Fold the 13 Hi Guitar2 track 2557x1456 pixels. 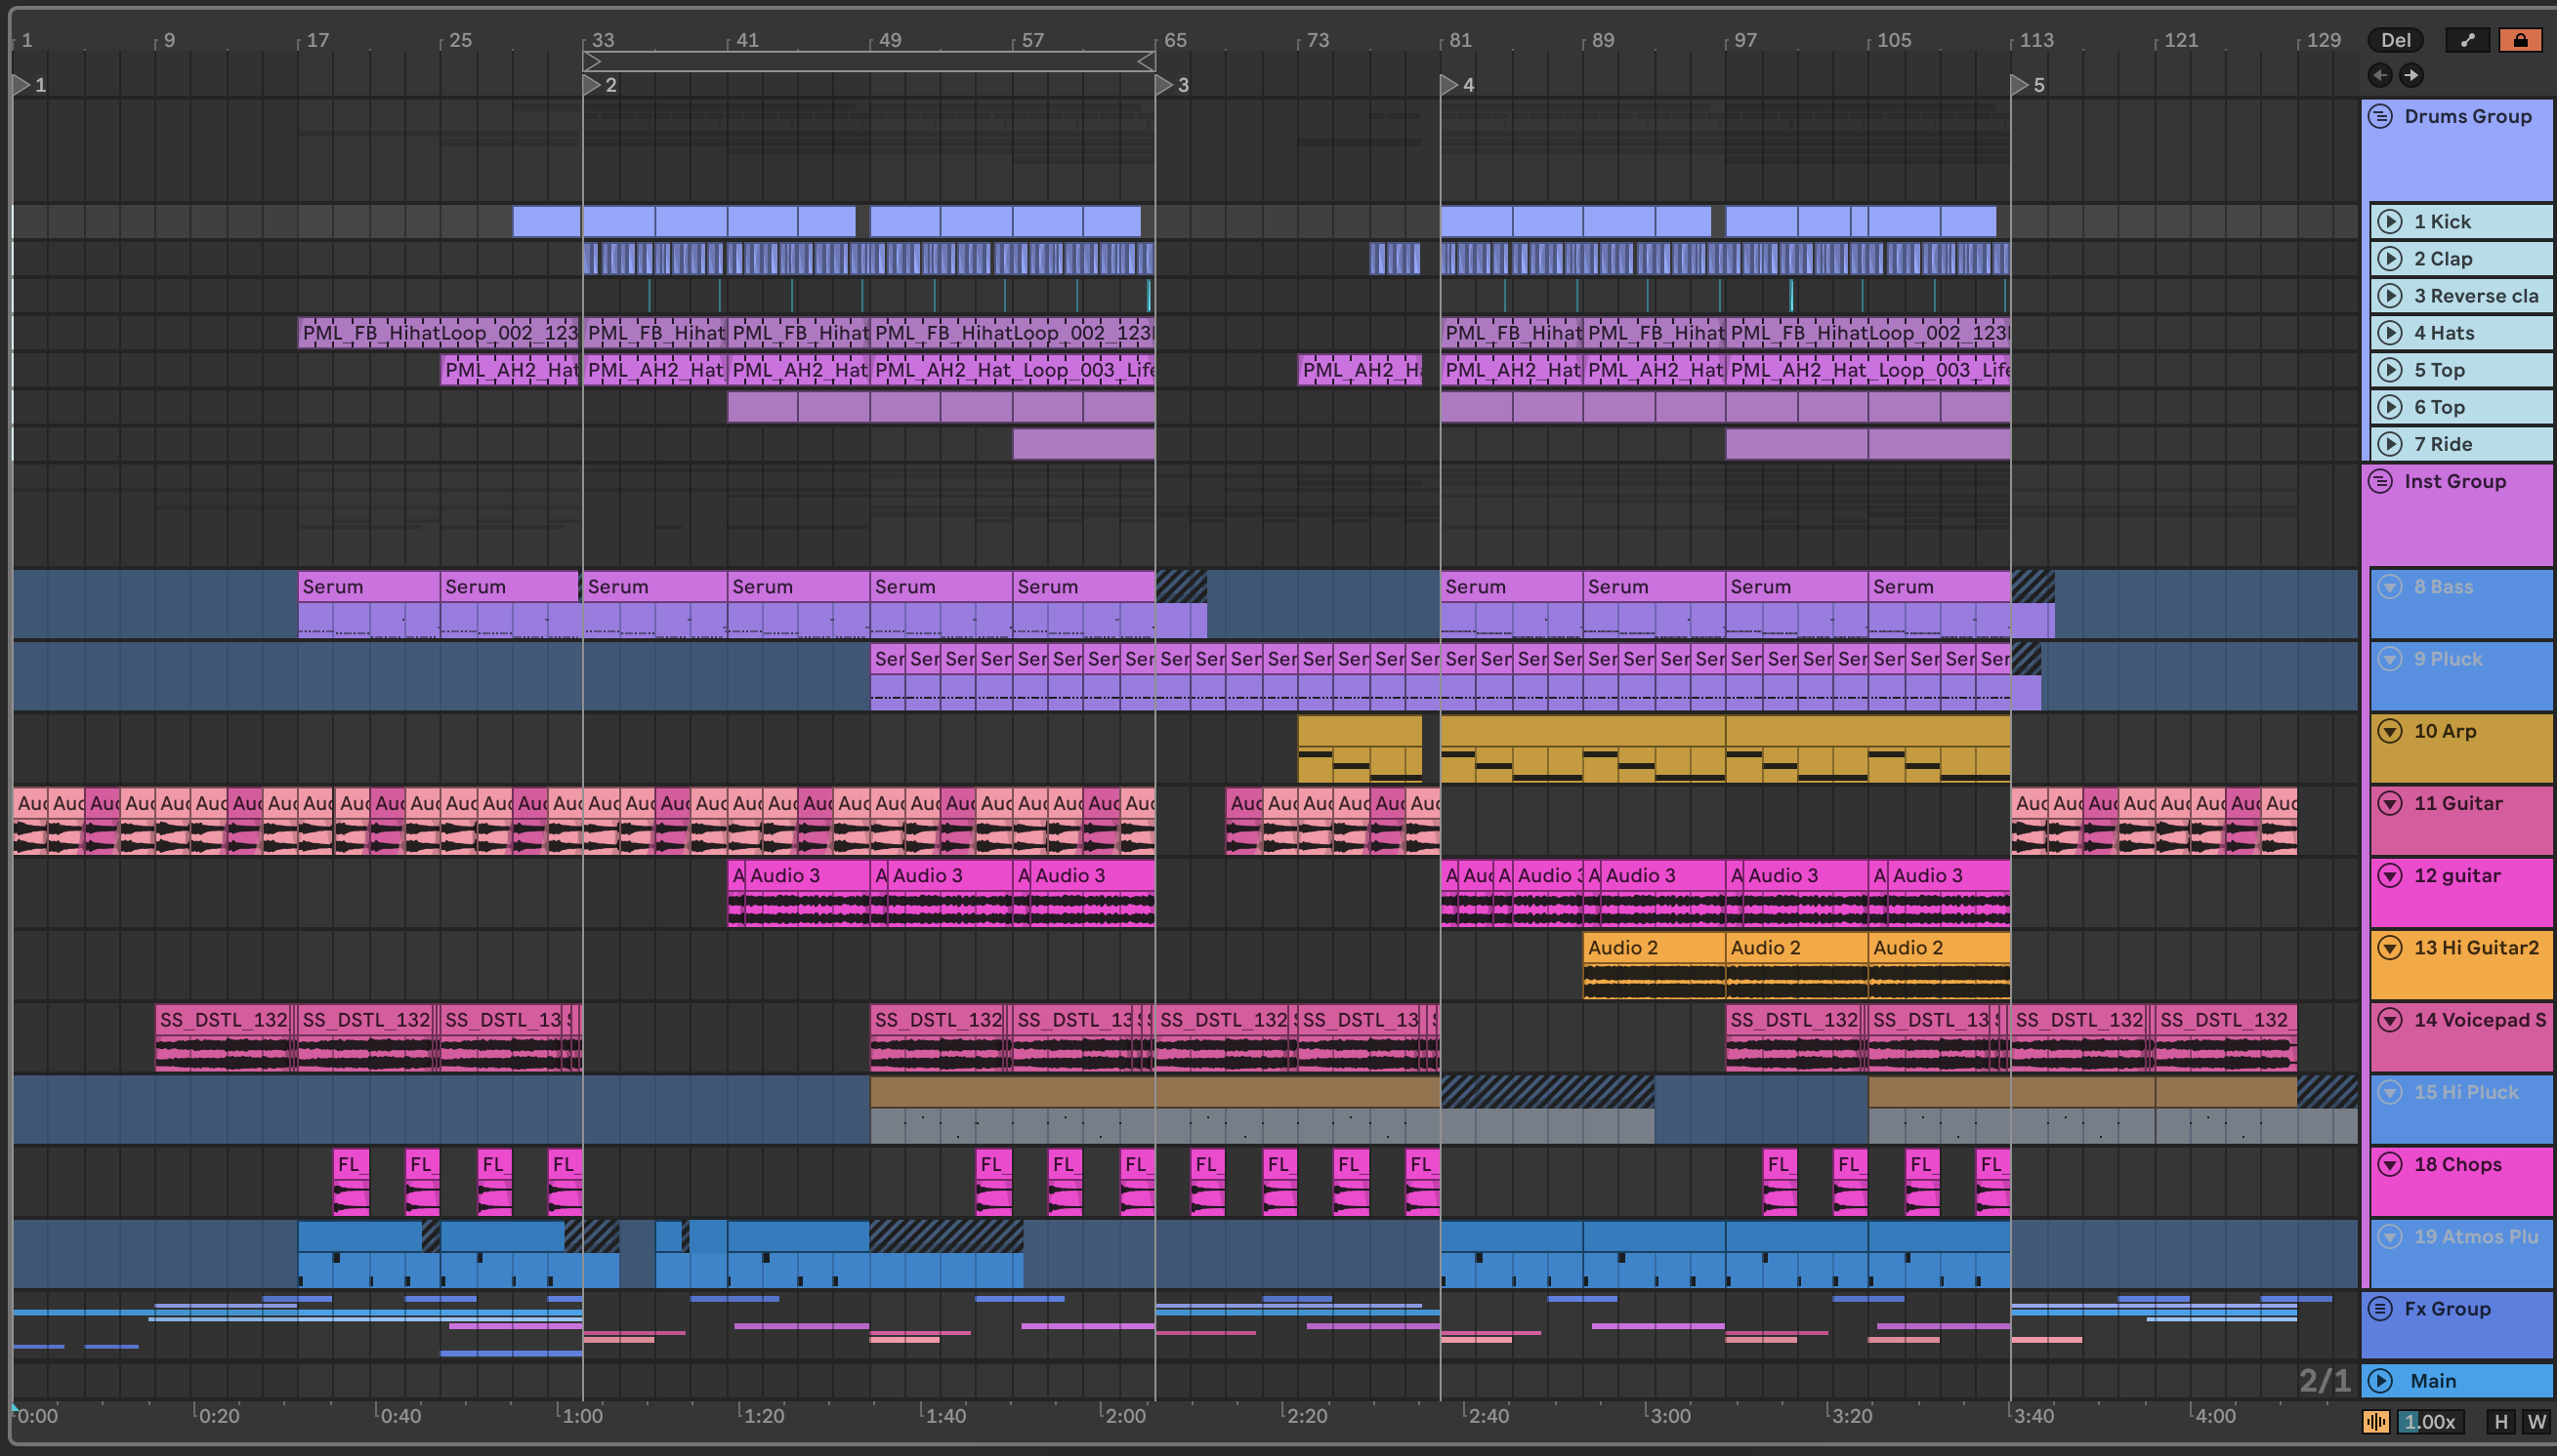(x=2390, y=947)
